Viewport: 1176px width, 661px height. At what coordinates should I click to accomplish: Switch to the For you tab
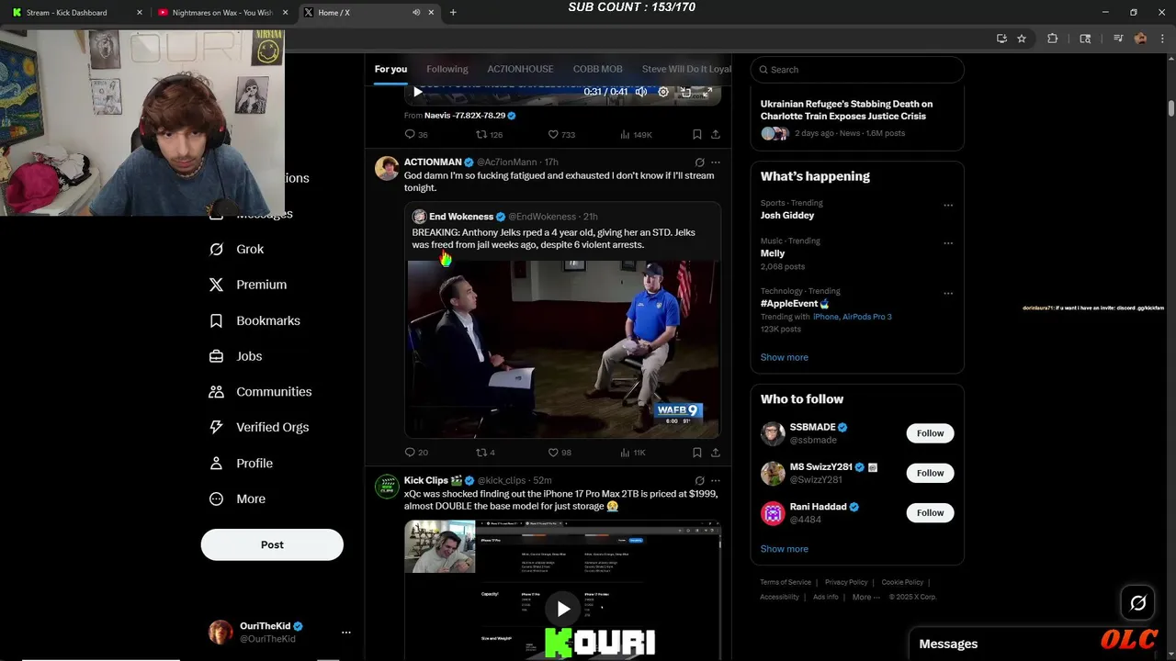[390, 69]
